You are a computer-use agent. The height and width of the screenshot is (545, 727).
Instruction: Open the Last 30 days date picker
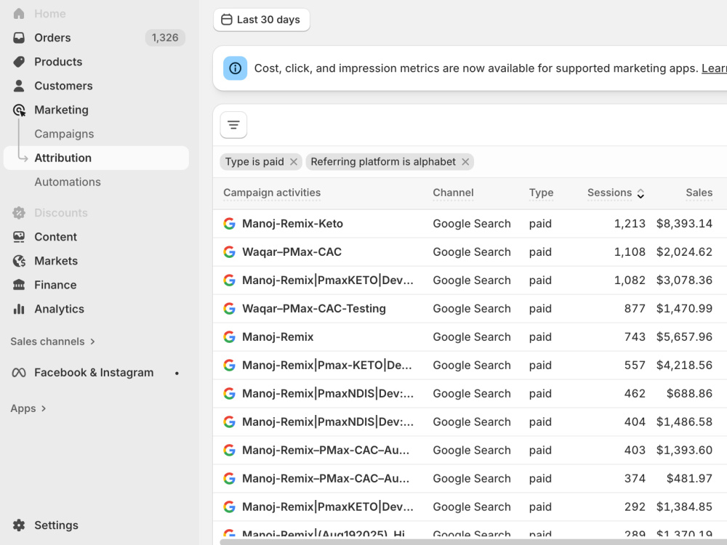click(262, 20)
